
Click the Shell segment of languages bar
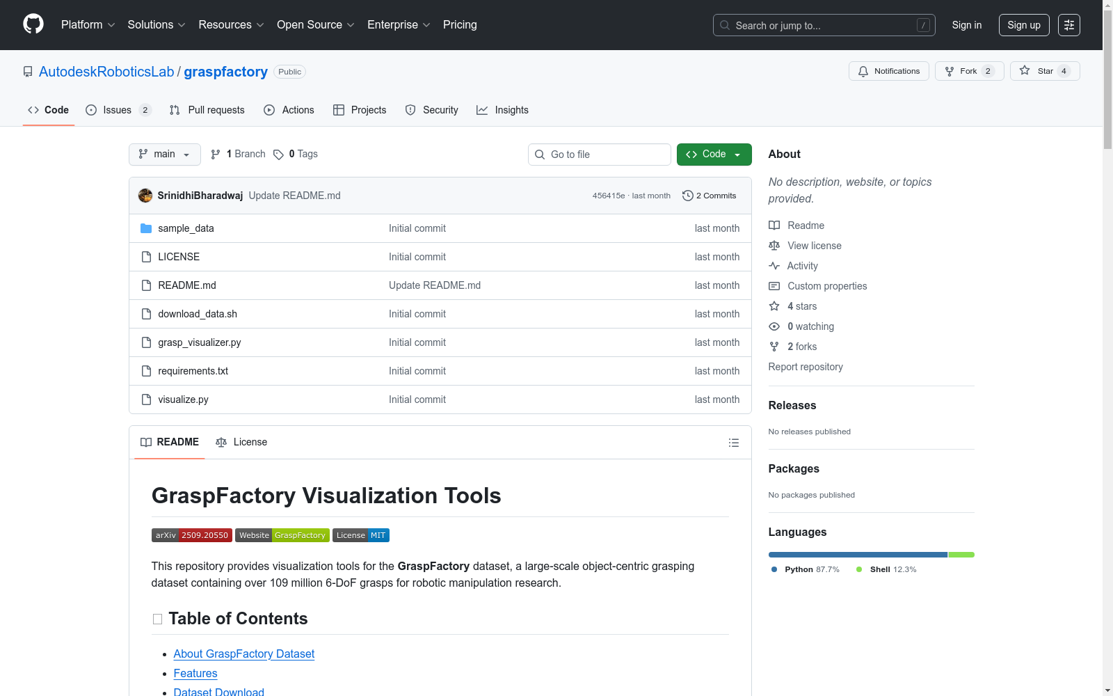[x=961, y=555]
